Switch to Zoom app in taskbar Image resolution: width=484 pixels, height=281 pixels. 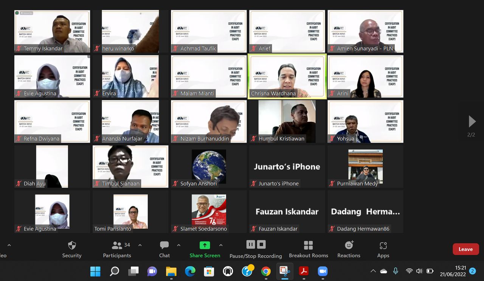pyautogui.click(x=322, y=271)
